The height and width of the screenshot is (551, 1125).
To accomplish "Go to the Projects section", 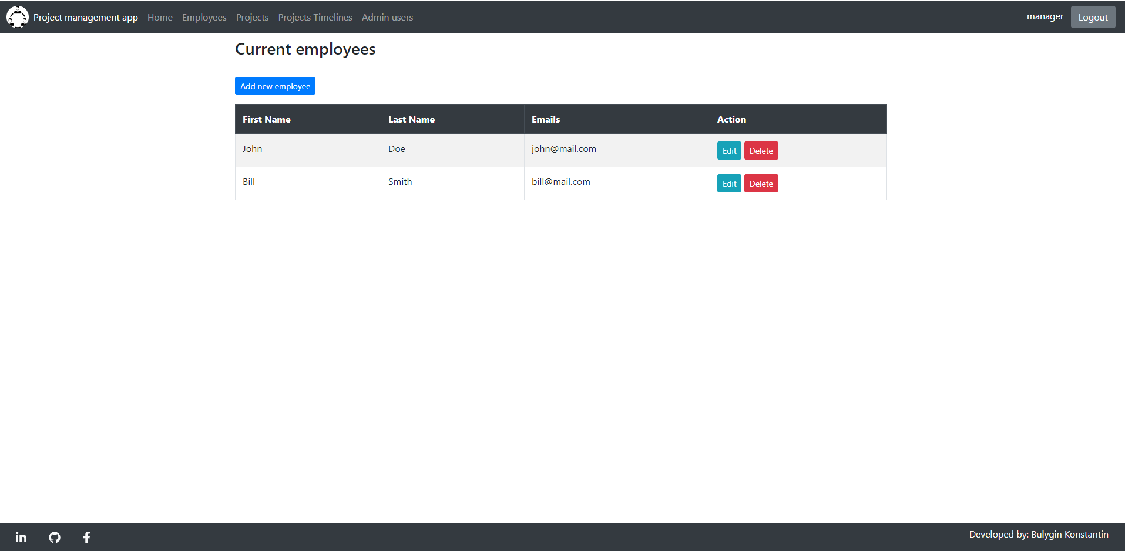I will pos(252,17).
